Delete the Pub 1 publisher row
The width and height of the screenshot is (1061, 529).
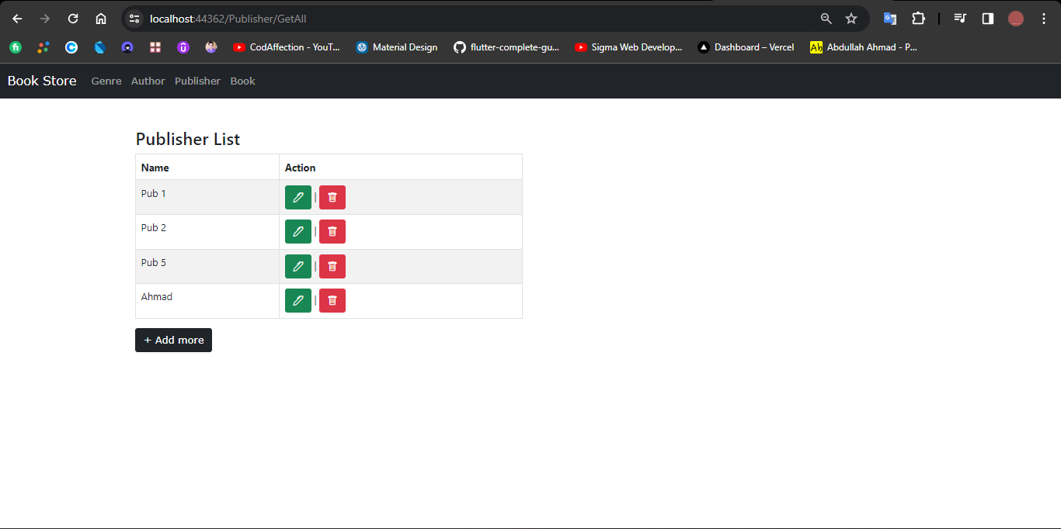332,198
